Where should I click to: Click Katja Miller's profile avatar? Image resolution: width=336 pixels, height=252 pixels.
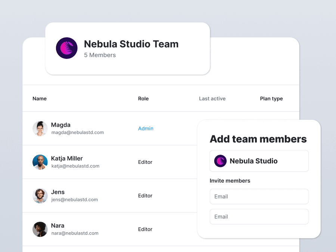[x=40, y=162]
